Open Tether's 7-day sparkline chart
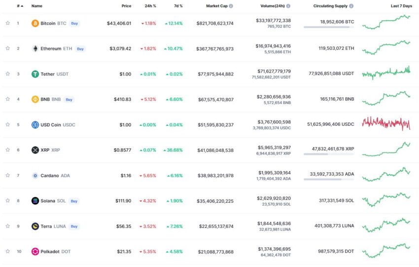This screenshot has height=267, width=419. coord(386,73)
